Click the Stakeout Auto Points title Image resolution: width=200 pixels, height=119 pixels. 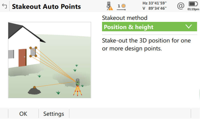(x=46, y=6)
